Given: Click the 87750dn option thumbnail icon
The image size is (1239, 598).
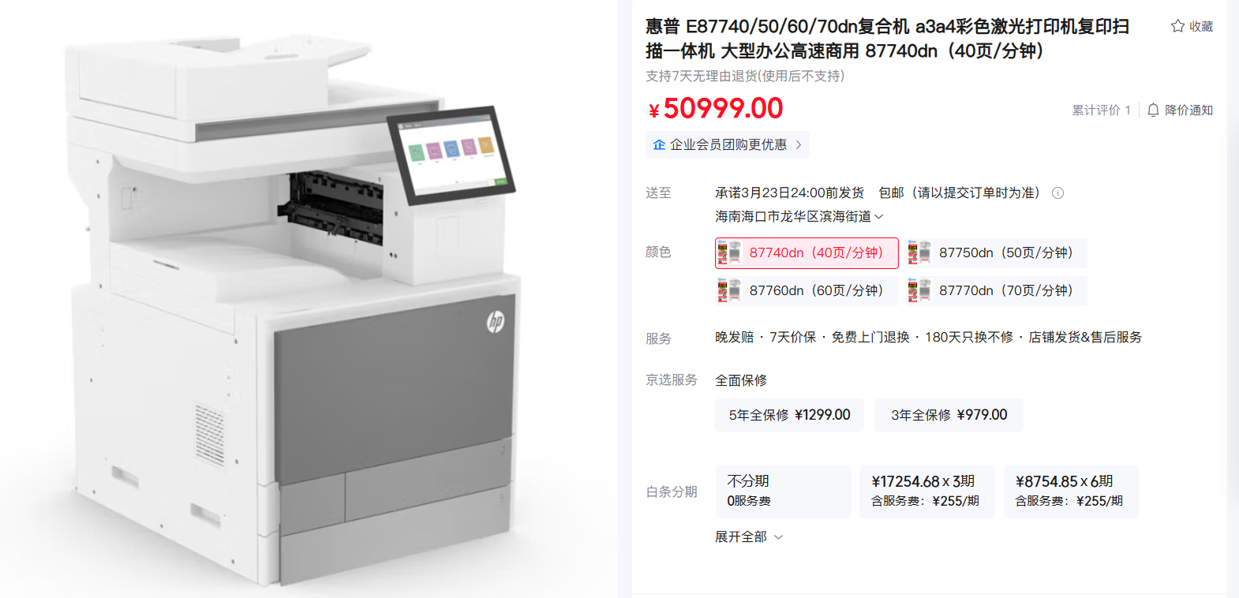Looking at the screenshot, I should coord(919,252).
